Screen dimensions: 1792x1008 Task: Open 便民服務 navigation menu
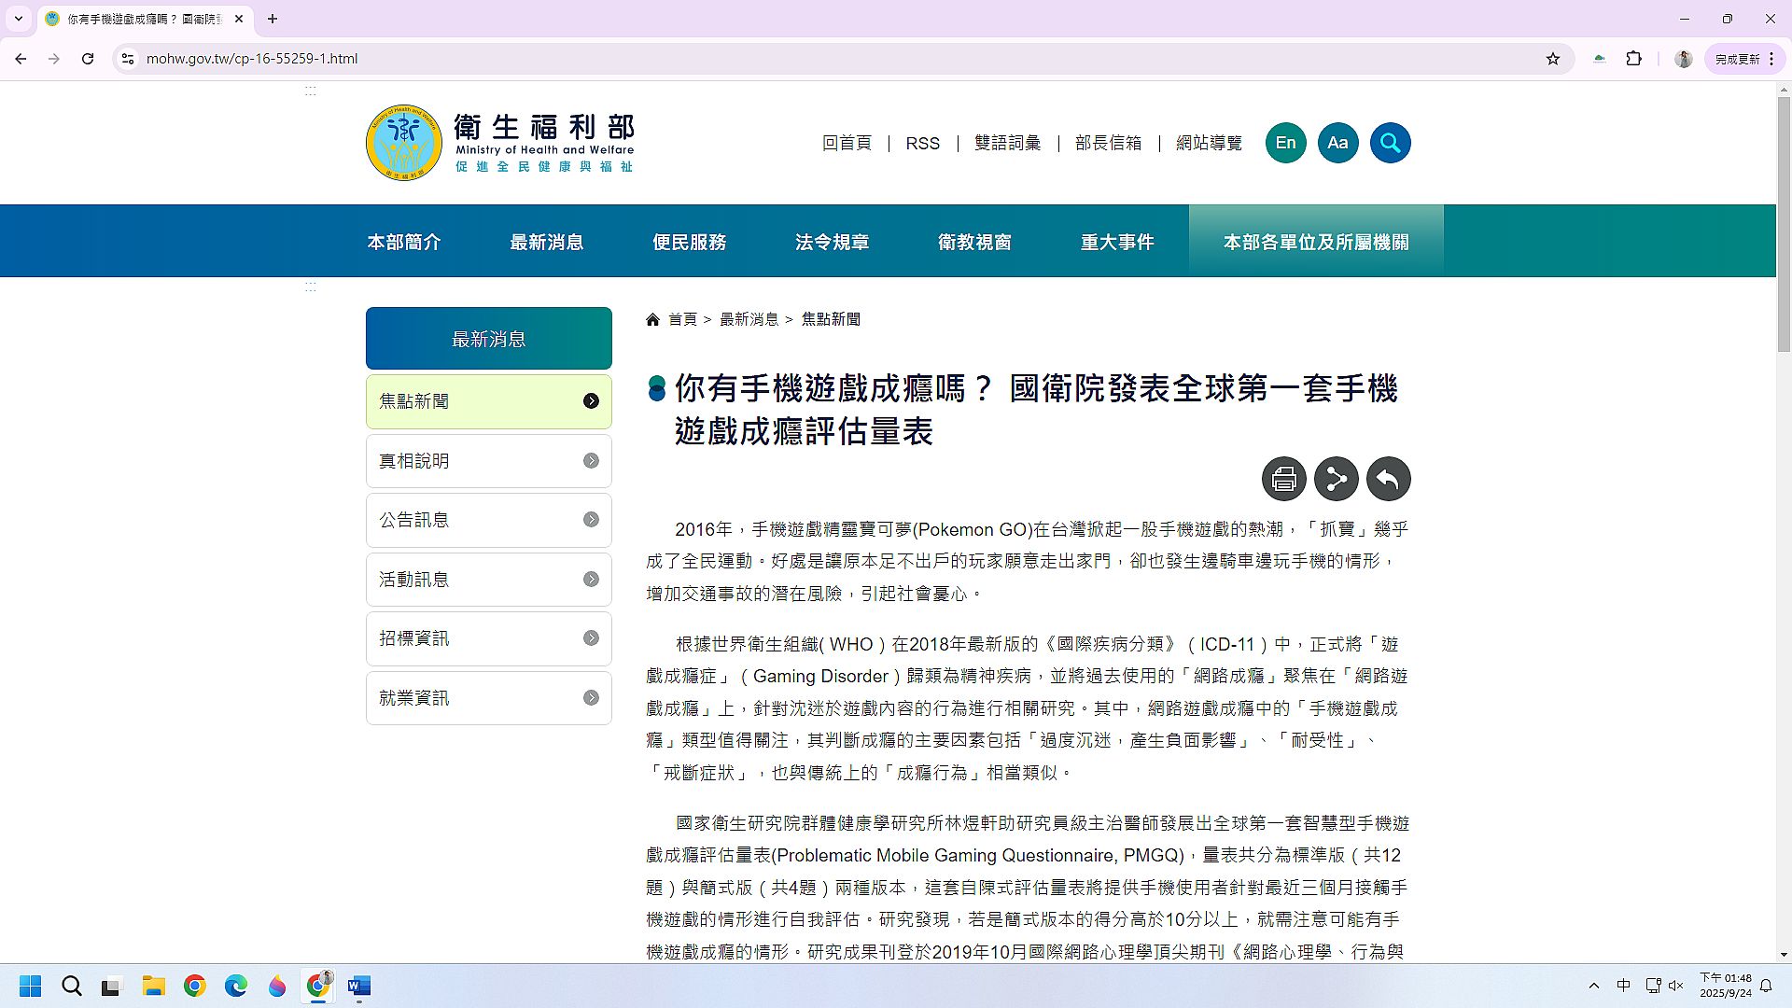coord(689,242)
